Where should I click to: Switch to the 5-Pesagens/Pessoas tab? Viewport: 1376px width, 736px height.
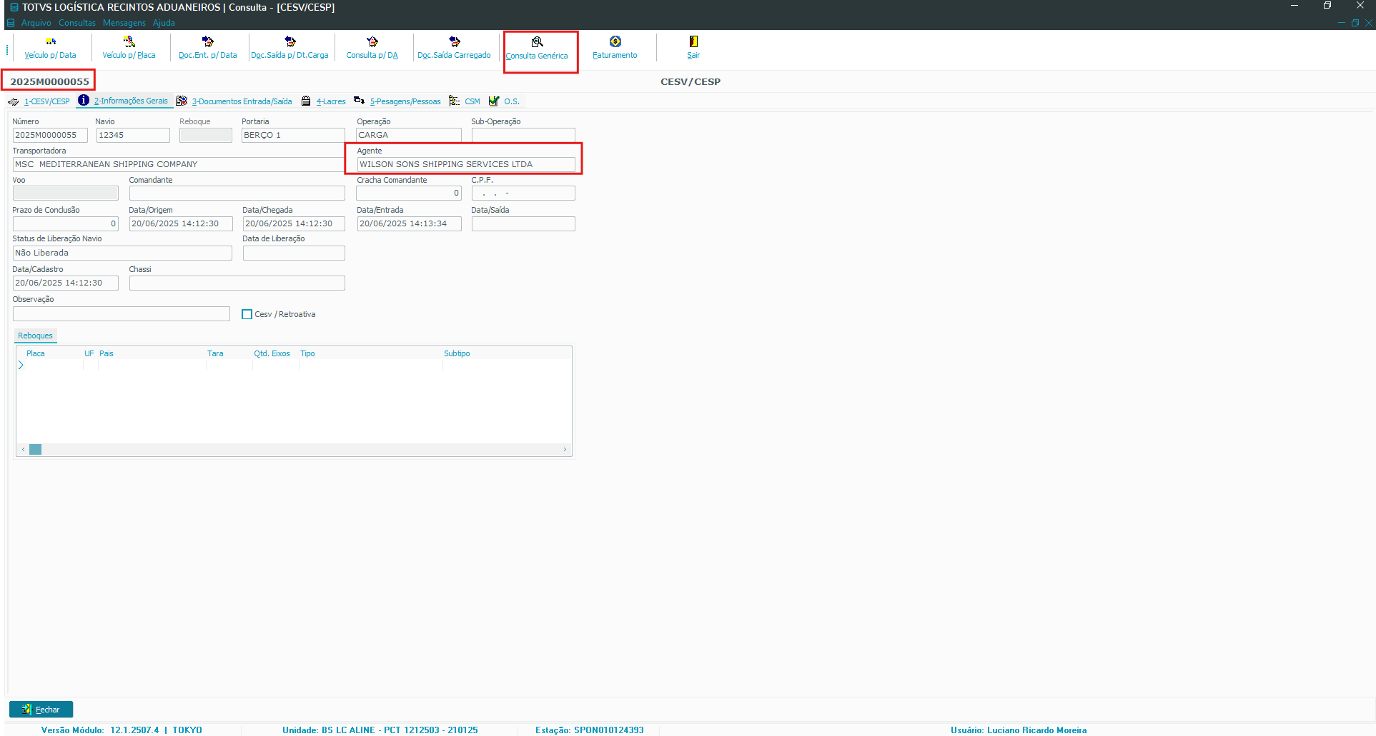(x=405, y=101)
